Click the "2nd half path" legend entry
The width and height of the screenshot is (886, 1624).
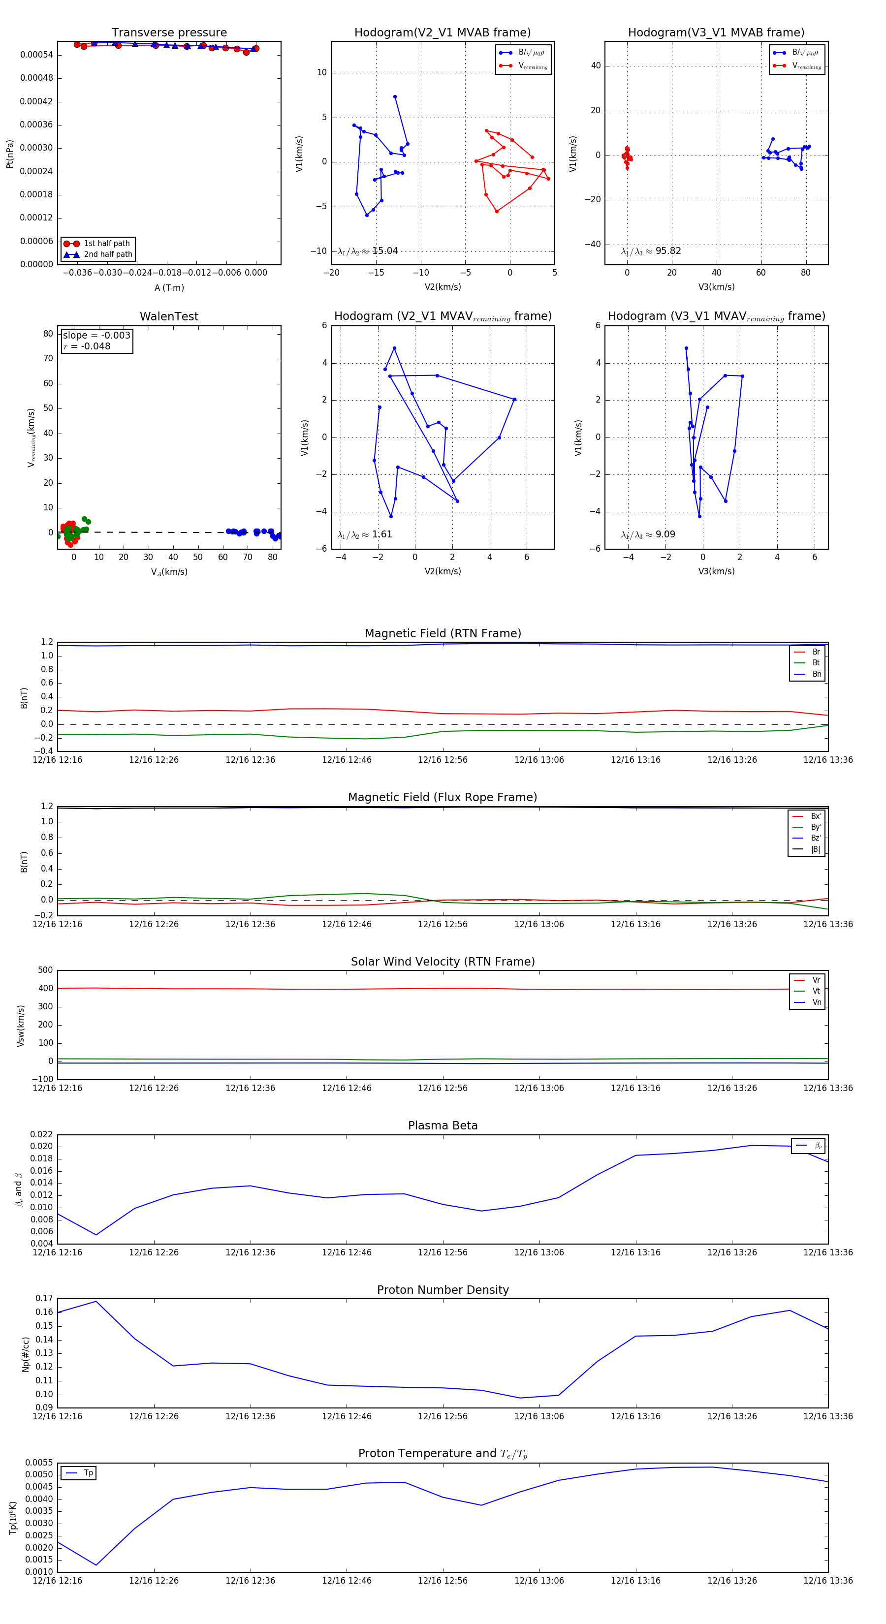coord(98,255)
